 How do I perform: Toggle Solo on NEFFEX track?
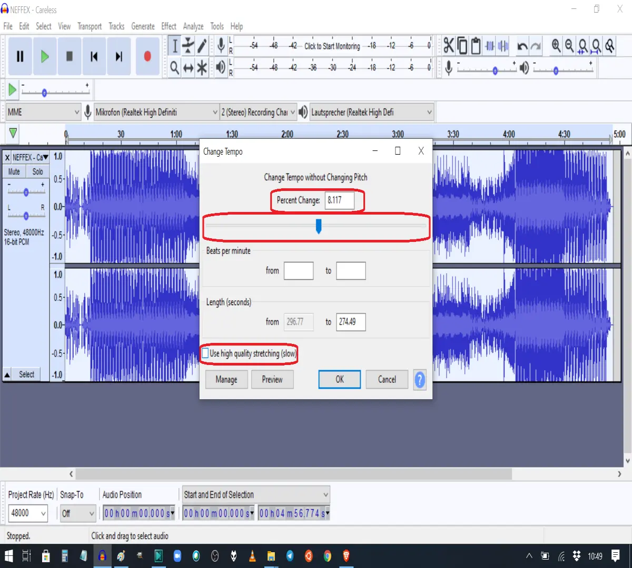click(x=37, y=171)
